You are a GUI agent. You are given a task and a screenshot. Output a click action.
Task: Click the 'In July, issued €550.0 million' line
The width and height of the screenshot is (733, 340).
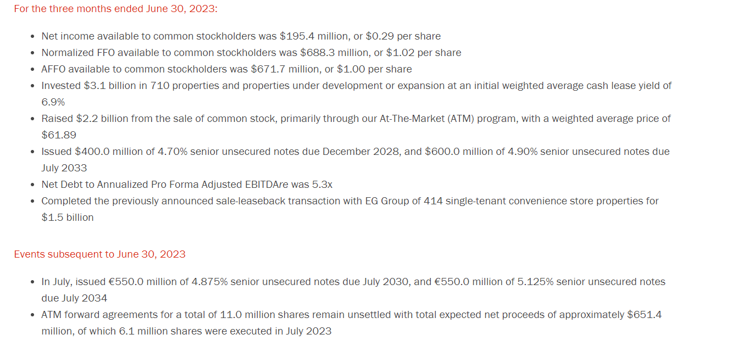[353, 282]
